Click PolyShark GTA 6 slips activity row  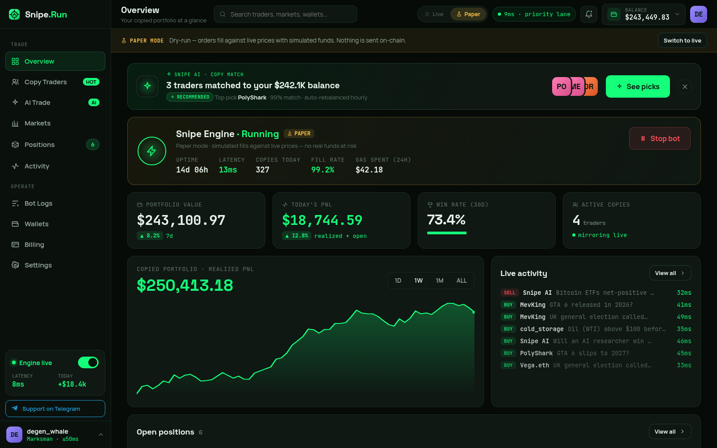[596, 353]
